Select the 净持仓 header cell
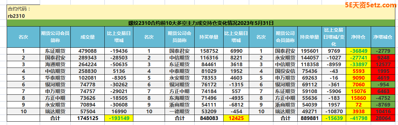The height and width of the screenshot is (125, 398). click(358, 37)
